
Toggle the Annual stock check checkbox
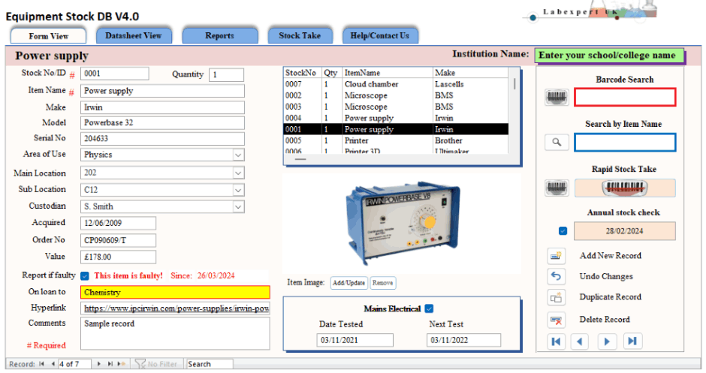tap(563, 231)
